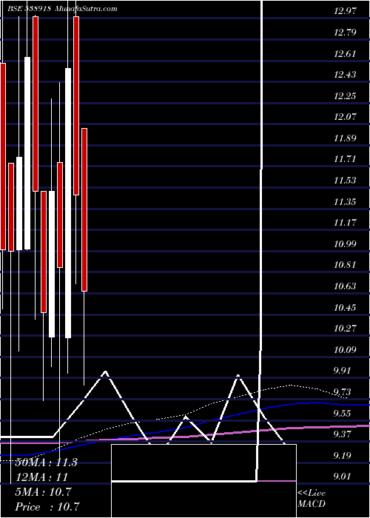This screenshot has height=518, width=370.
Task: Click the 10.81 price axis label
Action: point(346,265)
